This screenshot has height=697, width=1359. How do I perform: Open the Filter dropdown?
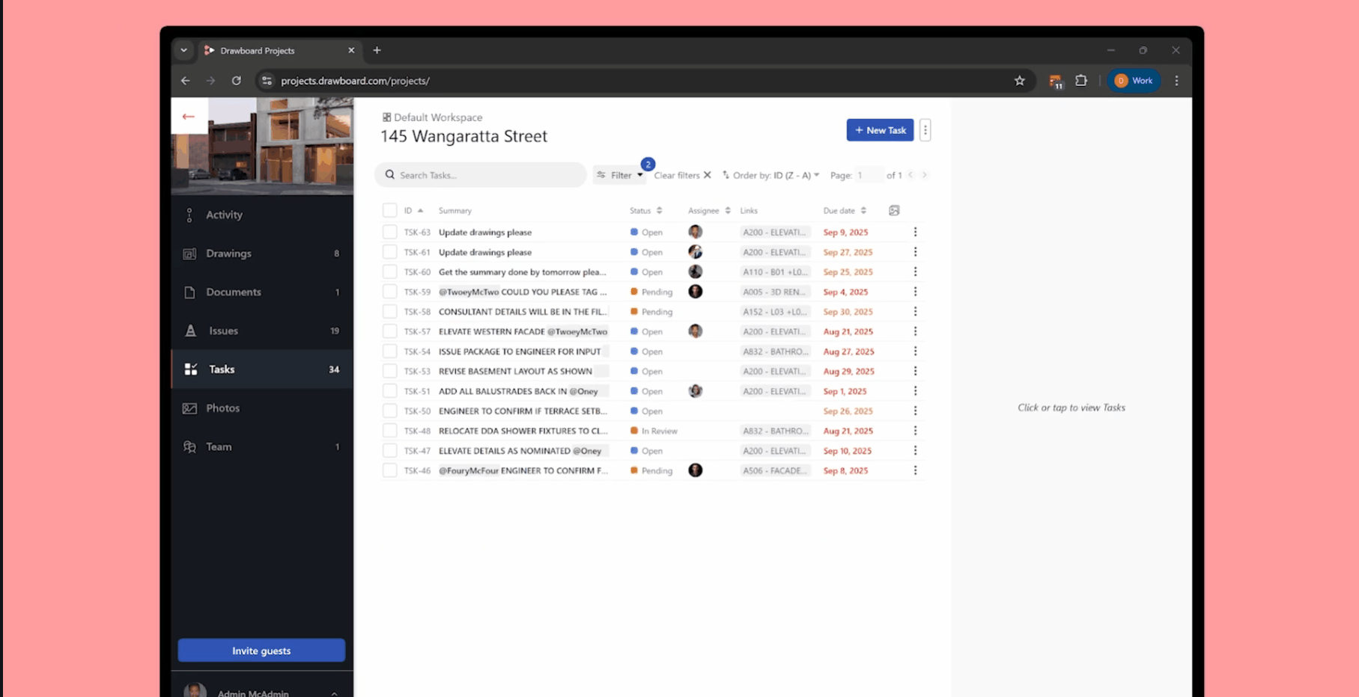tap(620, 175)
